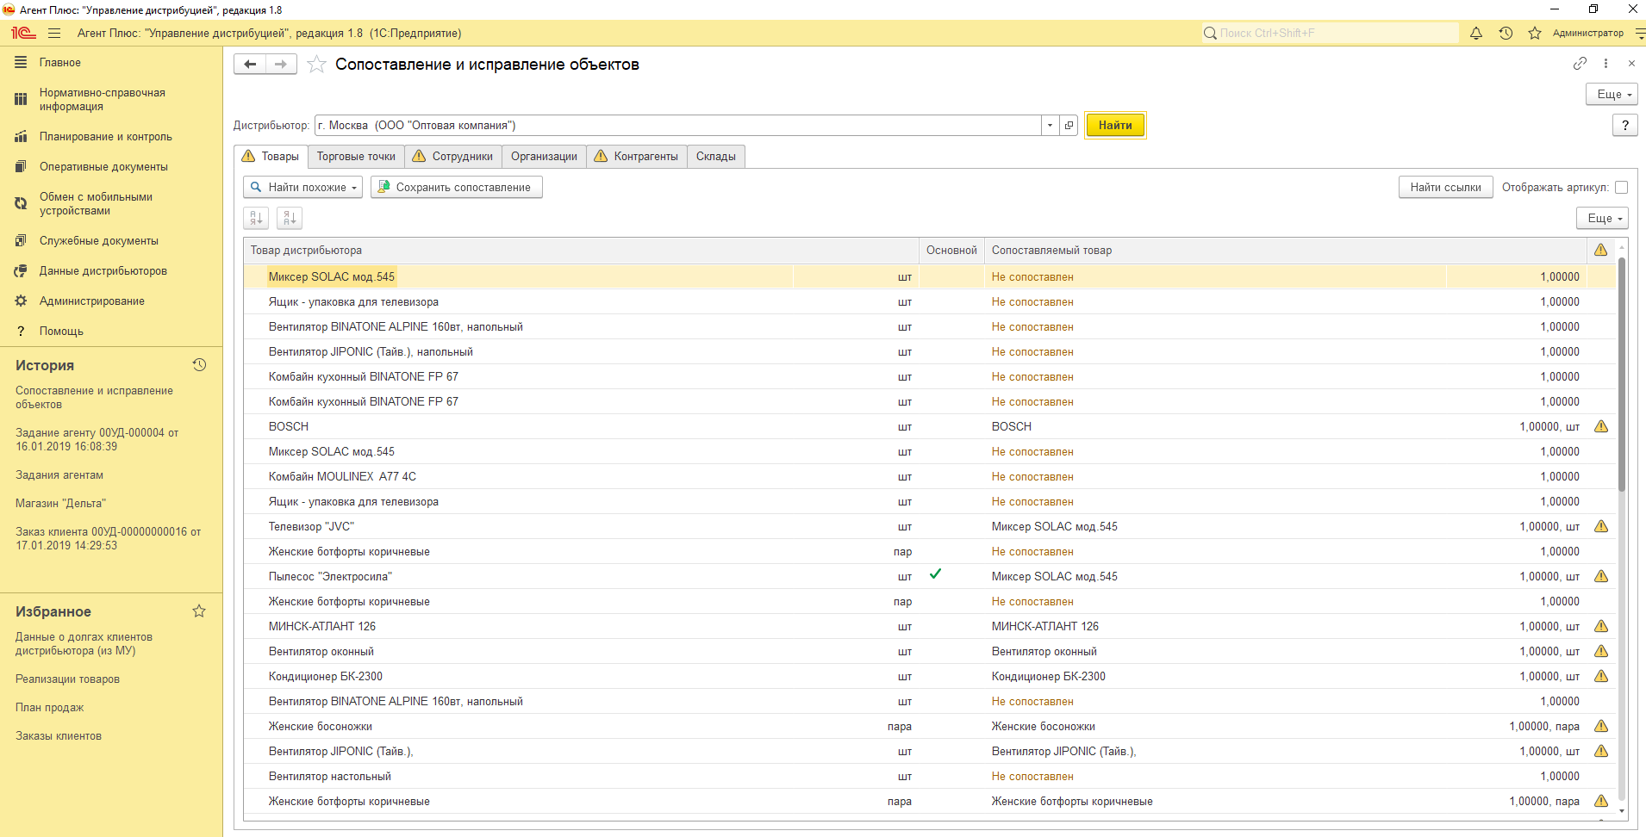Screen dimensions: 1646x837
Task: Open the Администратор user dropdown
Action: coord(1587,33)
